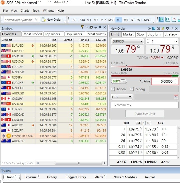Open the Tools menu

pos(36,11)
